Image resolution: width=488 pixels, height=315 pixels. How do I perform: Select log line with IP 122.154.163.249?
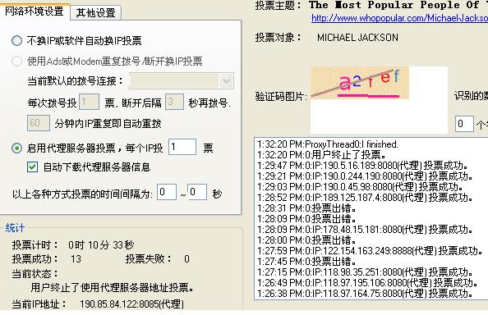(371, 251)
